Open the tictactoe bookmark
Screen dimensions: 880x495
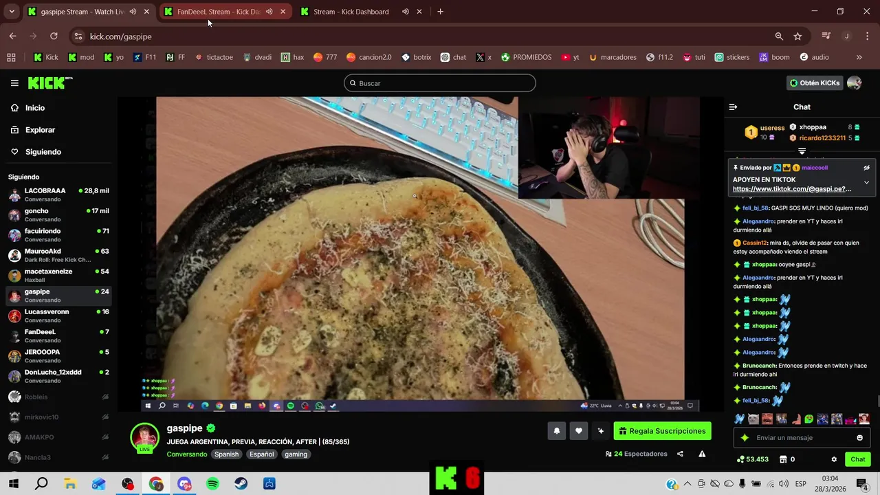[214, 58]
